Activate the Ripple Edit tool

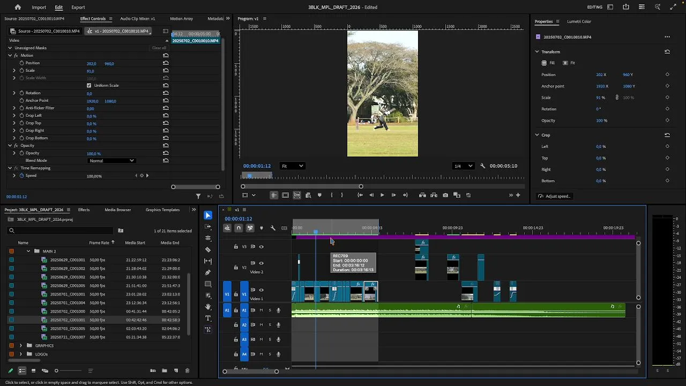coord(208,238)
